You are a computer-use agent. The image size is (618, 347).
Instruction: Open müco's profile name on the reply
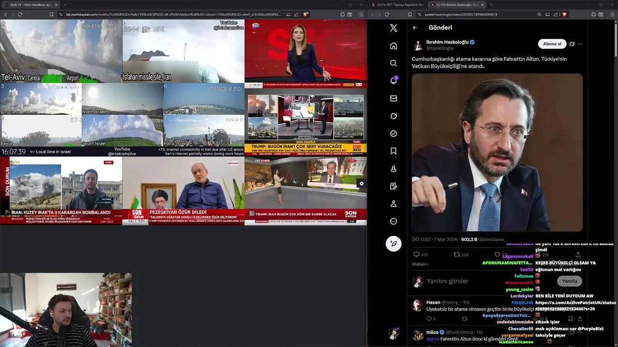(432, 332)
